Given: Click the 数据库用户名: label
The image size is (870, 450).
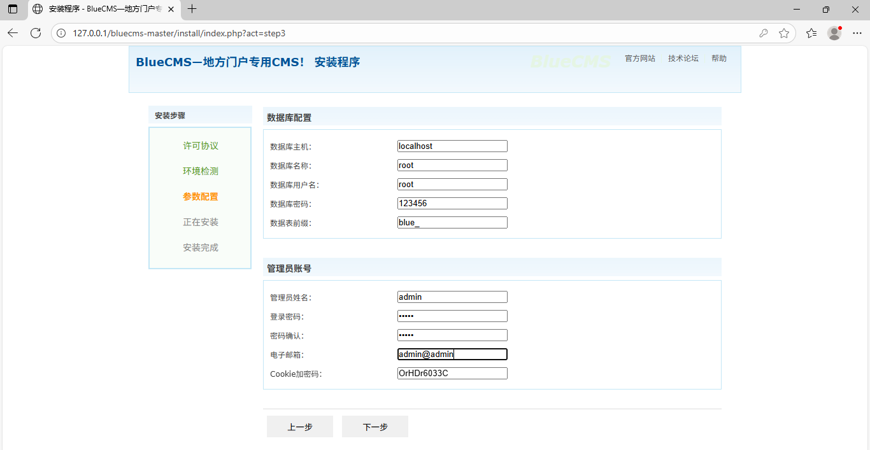Looking at the screenshot, I should (295, 185).
